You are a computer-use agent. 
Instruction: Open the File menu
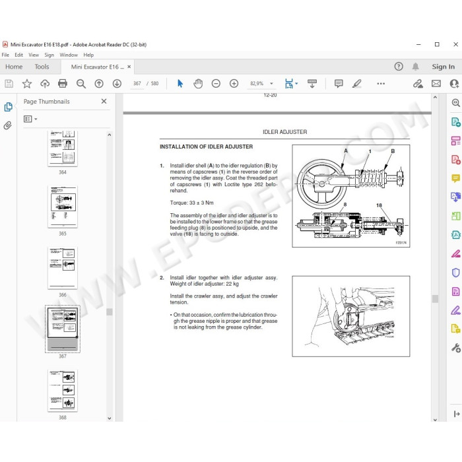click(x=5, y=55)
